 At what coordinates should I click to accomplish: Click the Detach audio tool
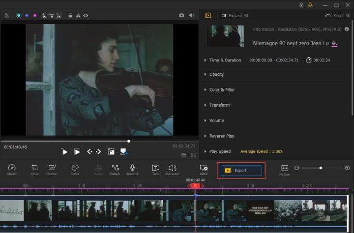[115, 168]
